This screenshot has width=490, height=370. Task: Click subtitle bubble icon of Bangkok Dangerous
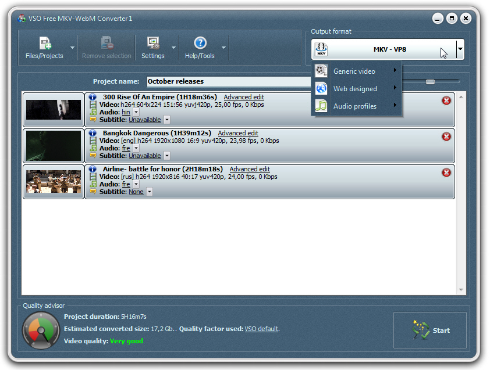coord(93,155)
